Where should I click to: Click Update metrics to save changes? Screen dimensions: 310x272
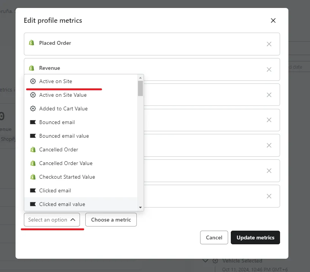pos(255,237)
